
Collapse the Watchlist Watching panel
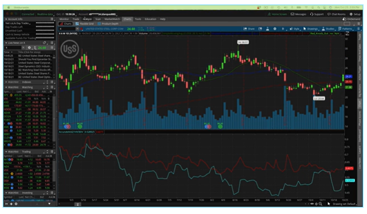6,87
